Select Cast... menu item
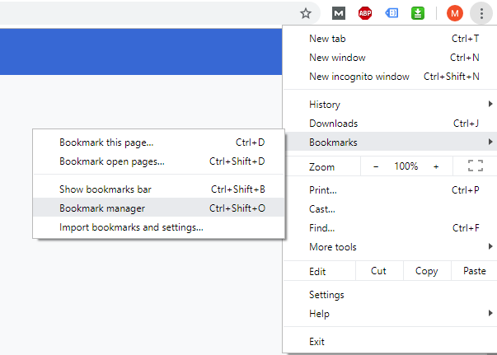 click(x=390, y=209)
